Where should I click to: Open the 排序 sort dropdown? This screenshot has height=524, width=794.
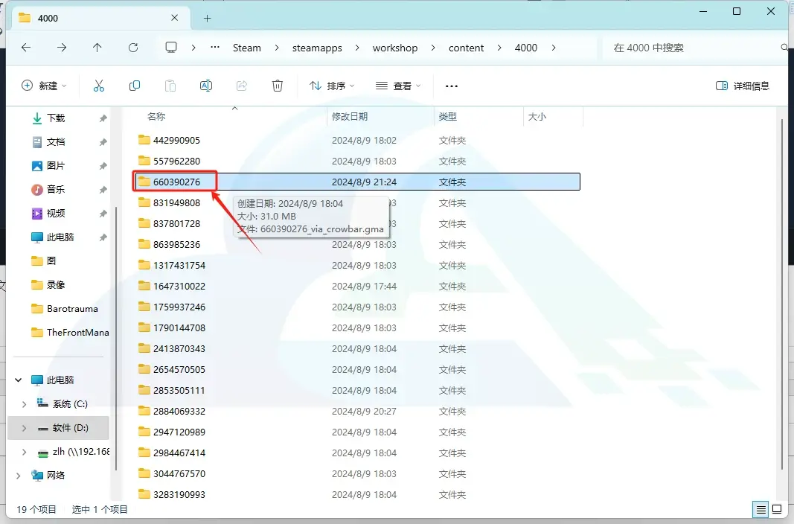(x=332, y=86)
